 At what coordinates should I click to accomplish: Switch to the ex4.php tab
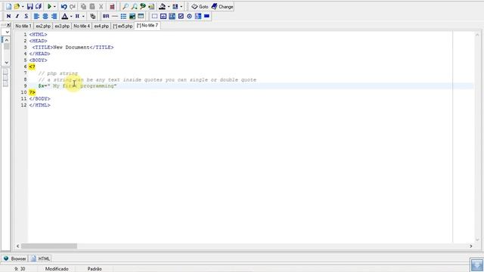pos(101,26)
